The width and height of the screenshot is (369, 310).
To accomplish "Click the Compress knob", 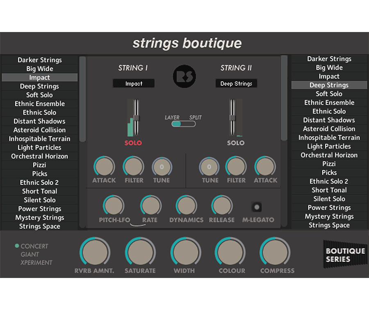I will tap(275, 252).
